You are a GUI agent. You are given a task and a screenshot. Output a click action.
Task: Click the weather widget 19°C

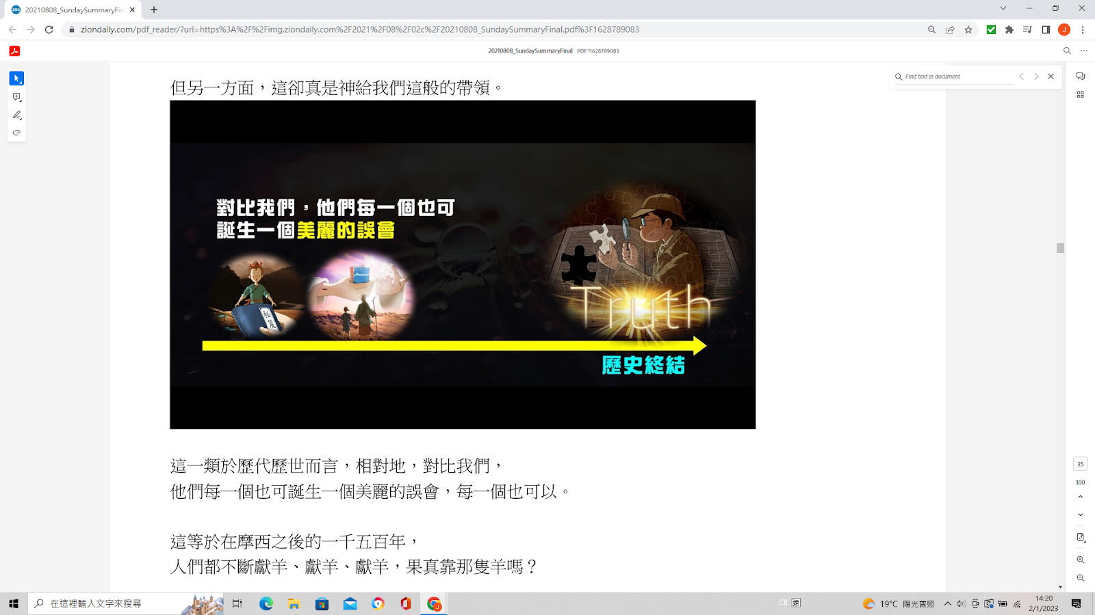899,603
